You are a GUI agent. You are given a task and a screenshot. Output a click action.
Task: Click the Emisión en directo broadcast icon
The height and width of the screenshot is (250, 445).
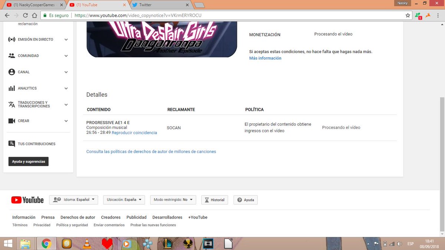[x=11, y=39]
